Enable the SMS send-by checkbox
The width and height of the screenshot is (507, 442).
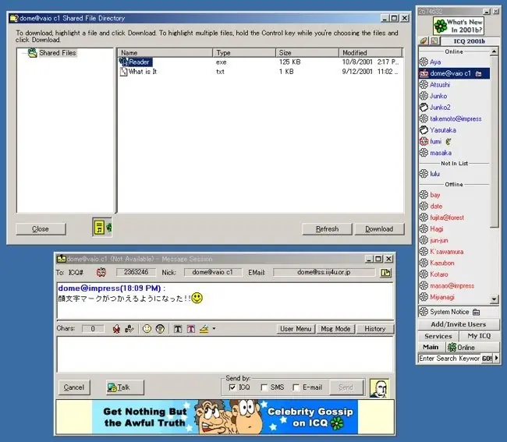coord(264,387)
